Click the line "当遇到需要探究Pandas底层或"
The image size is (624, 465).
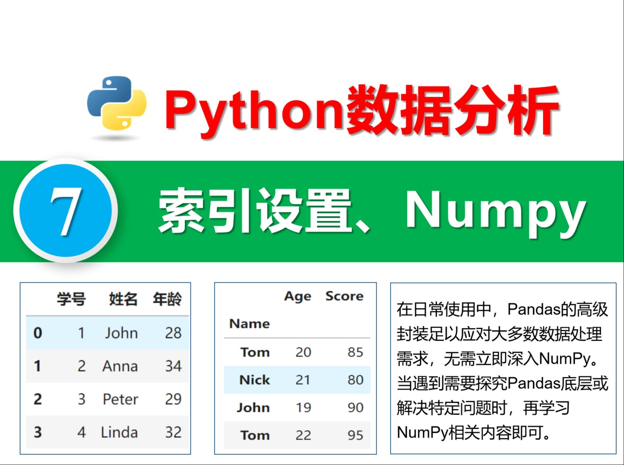502,383
